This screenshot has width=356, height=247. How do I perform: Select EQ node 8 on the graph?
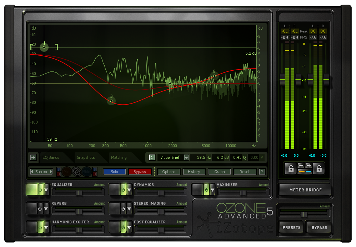[x=214, y=76]
